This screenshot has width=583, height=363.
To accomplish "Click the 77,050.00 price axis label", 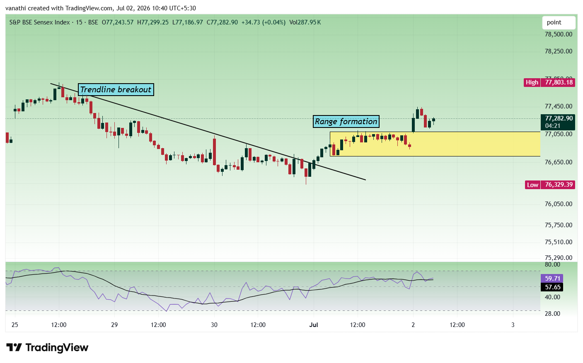I will tap(559, 134).
